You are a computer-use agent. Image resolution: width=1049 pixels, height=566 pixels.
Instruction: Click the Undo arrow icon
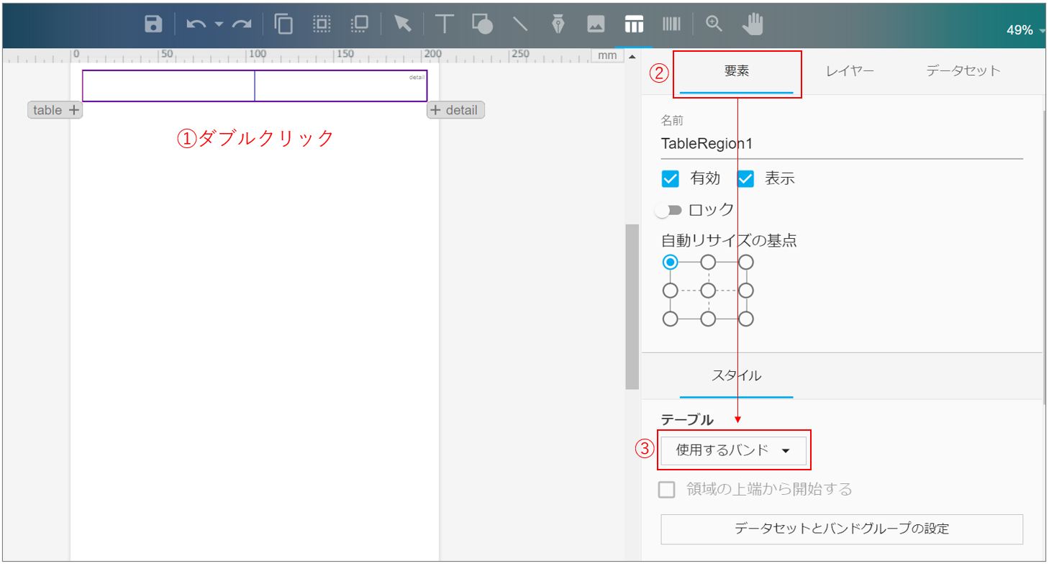coord(196,24)
